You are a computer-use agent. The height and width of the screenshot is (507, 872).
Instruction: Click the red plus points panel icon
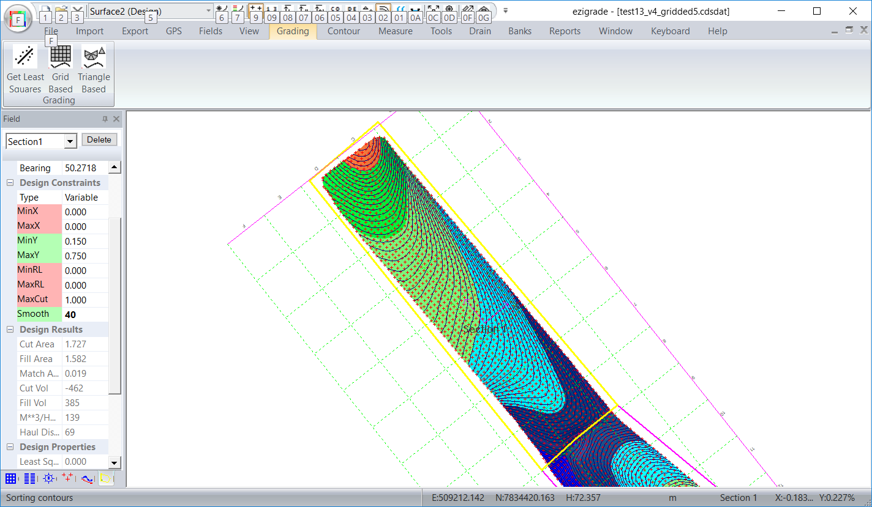pyautogui.click(x=67, y=478)
